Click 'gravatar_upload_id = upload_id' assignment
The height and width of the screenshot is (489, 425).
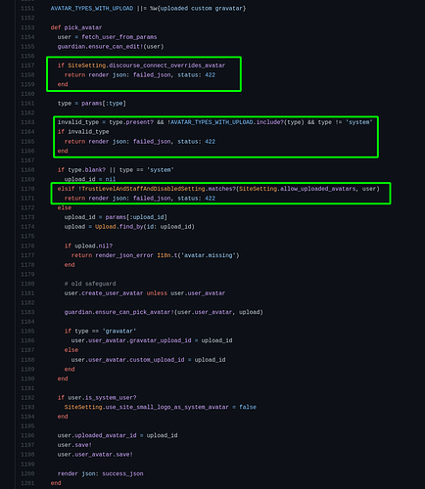pyautogui.click(x=181, y=340)
